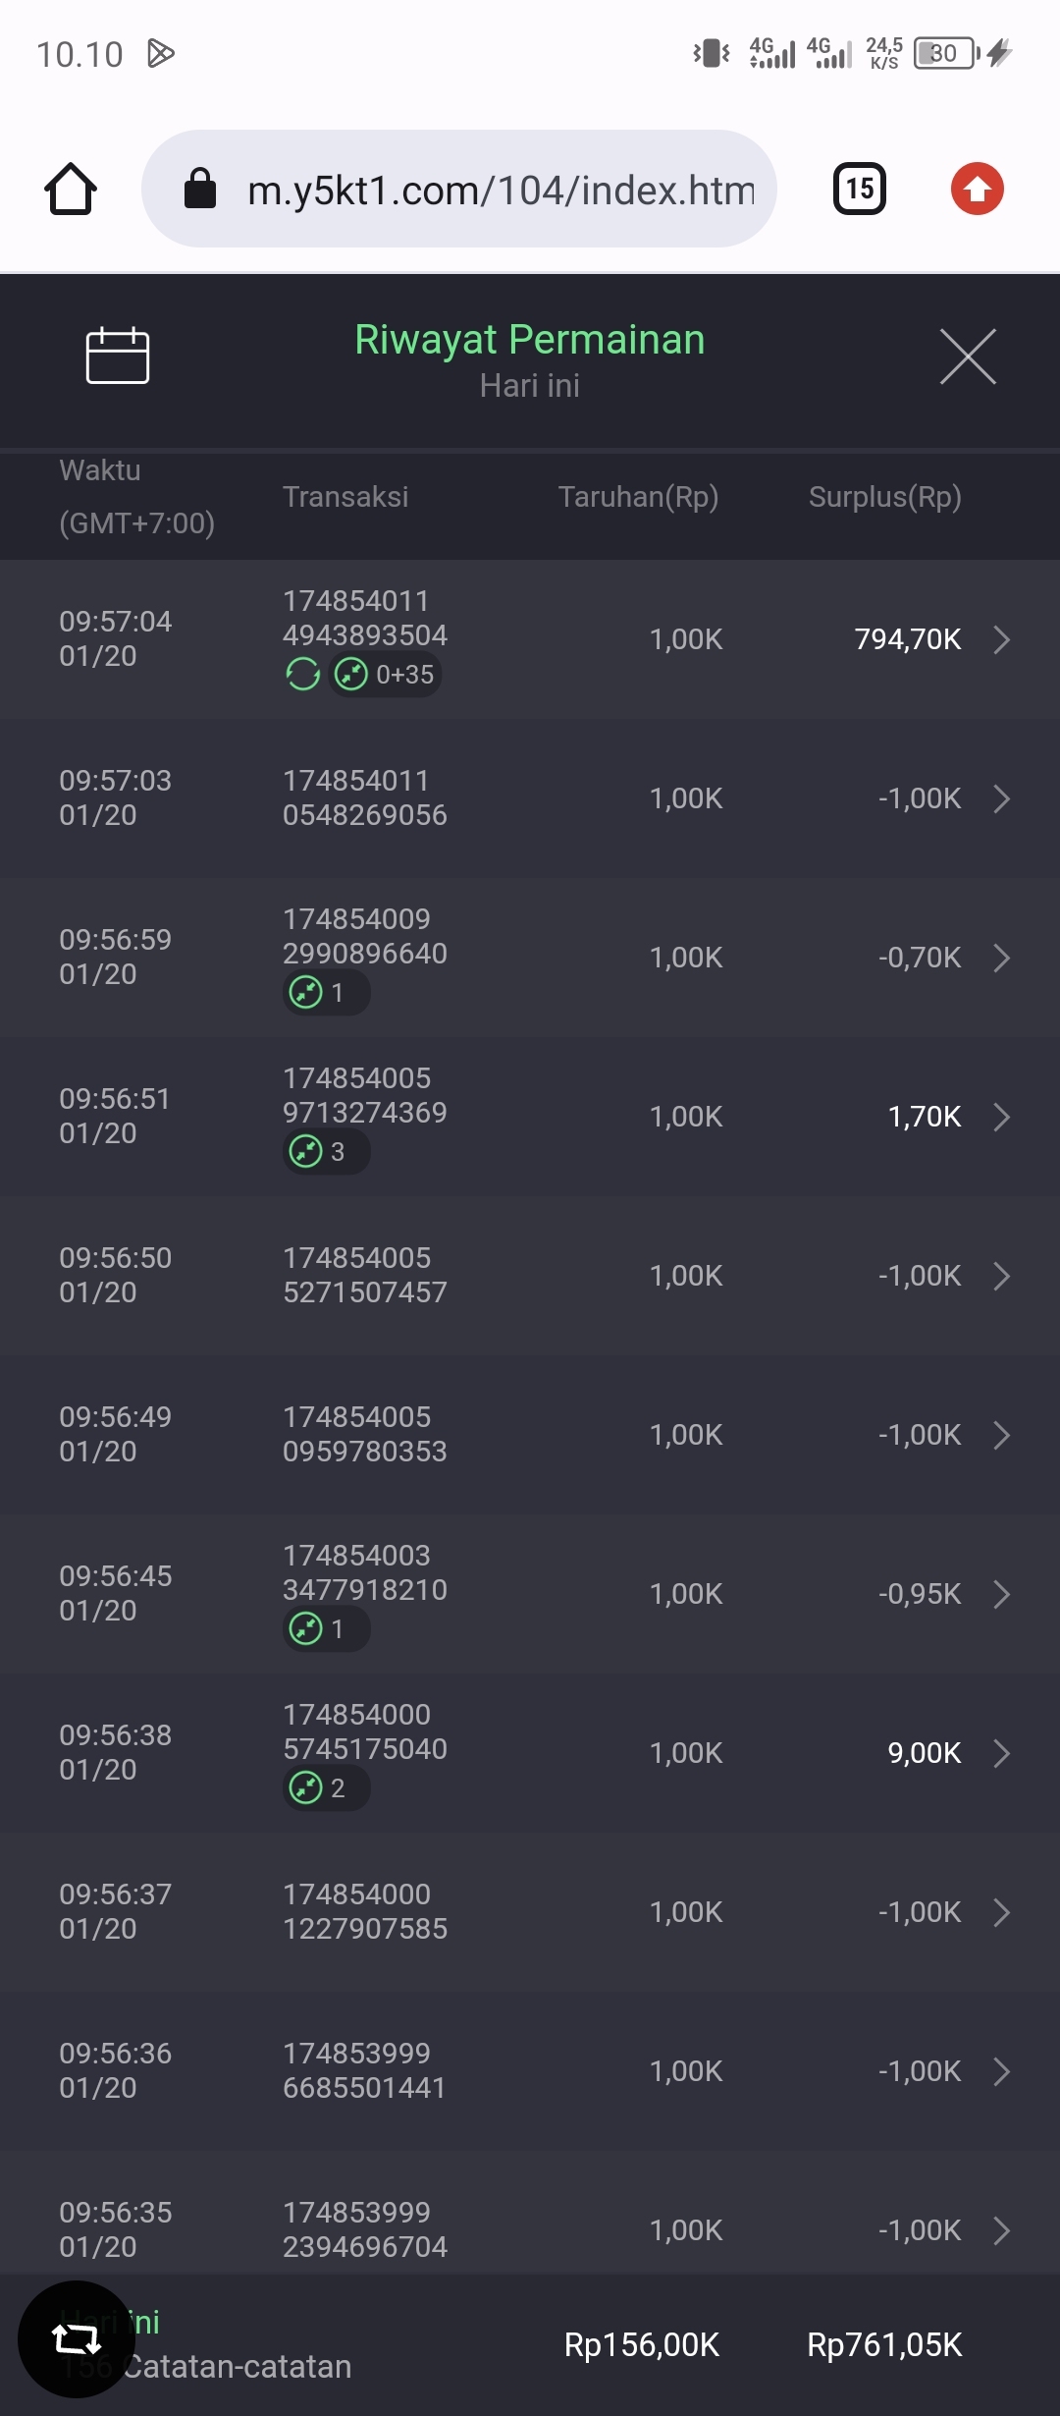The image size is (1060, 2416).
Task: Select the Surplus(Rp) column header
Action: click(884, 497)
